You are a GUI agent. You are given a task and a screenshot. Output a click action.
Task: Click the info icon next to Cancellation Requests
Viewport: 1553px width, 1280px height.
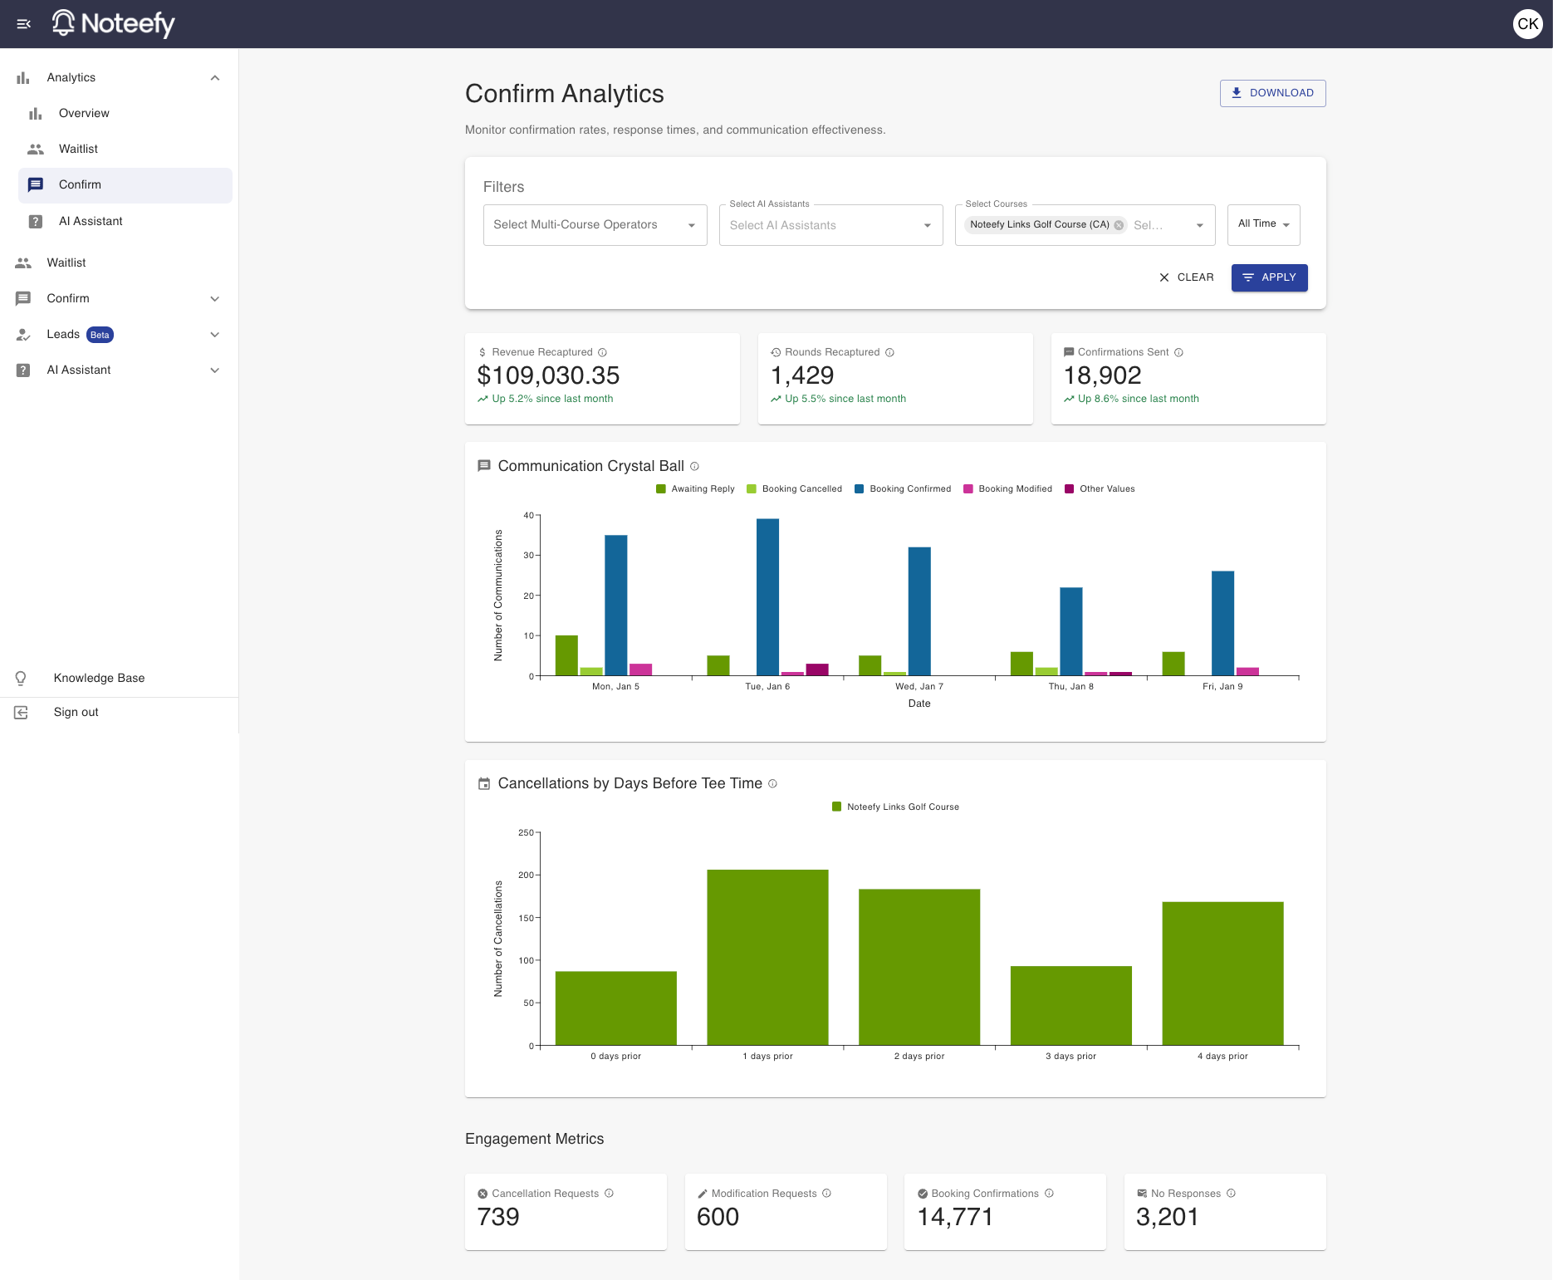[x=610, y=1194]
